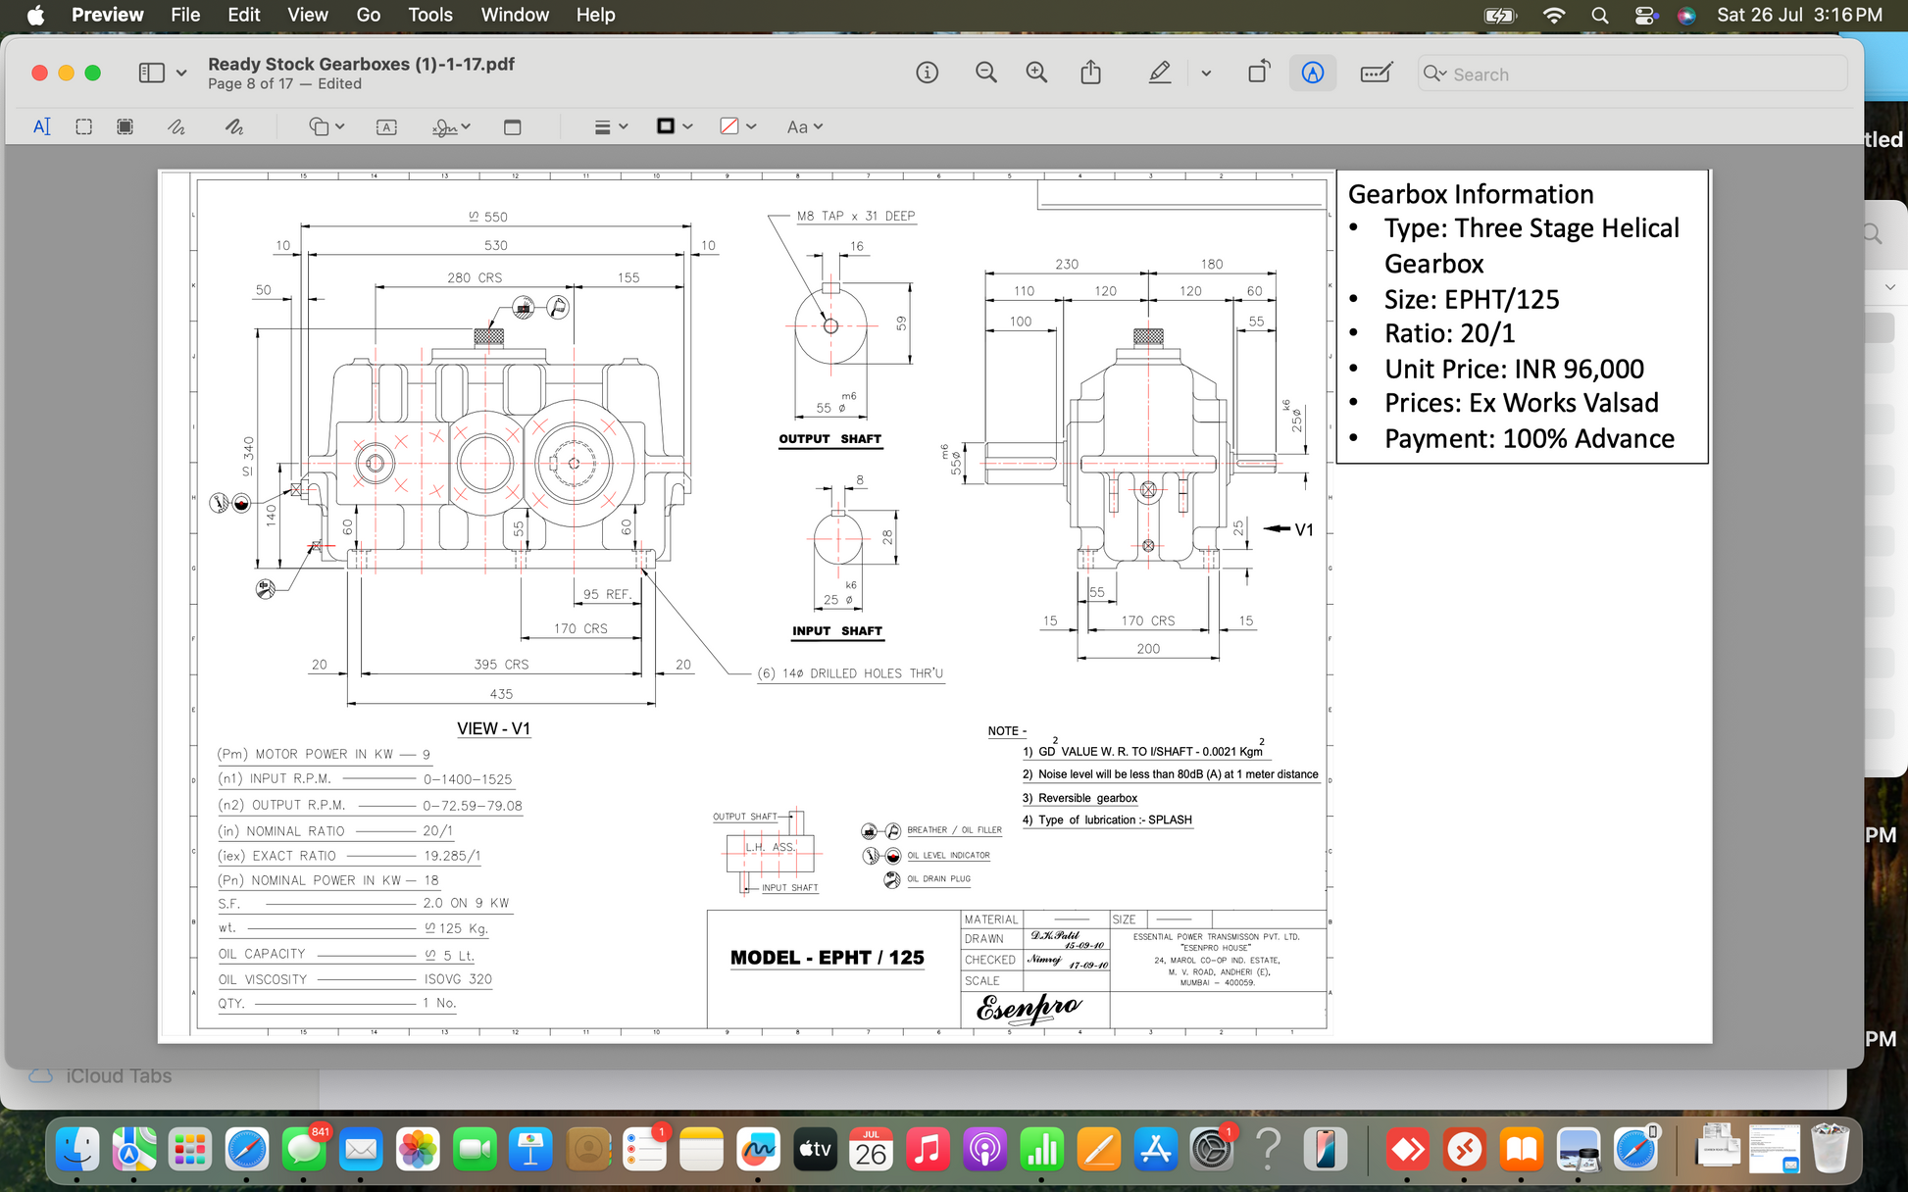This screenshot has height=1192, width=1908.
Task: Click the document title Ready Stock Gearboxes
Action: (361, 64)
